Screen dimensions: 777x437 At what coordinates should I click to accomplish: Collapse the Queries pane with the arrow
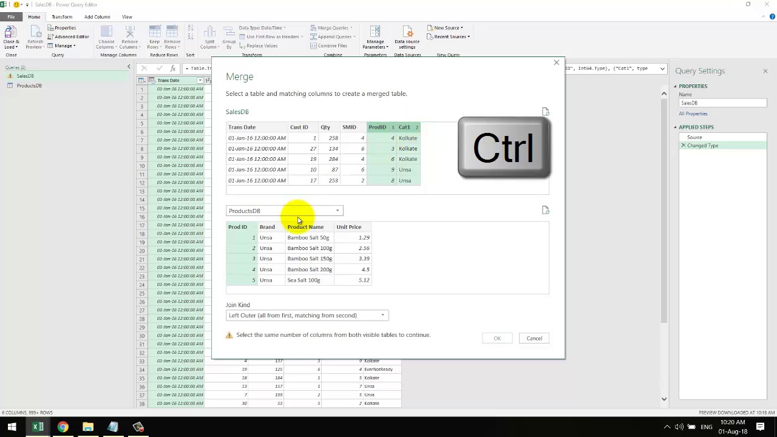[x=129, y=67]
